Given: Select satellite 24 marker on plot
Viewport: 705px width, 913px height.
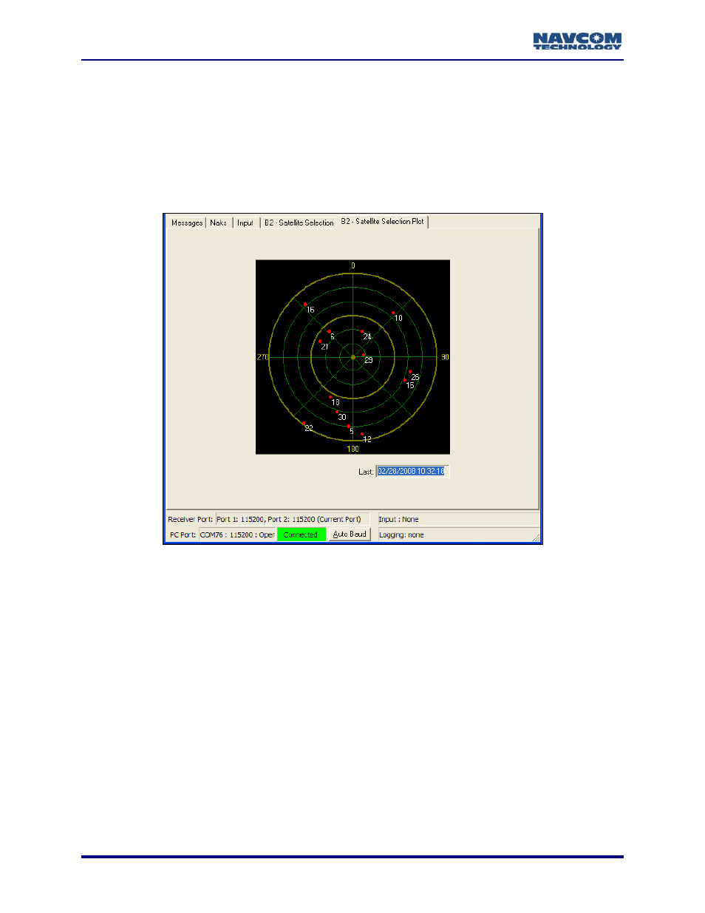Looking at the screenshot, I should pos(362,332).
